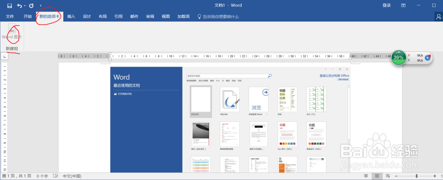Switch to Web Layout view icon

pos(388,176)
